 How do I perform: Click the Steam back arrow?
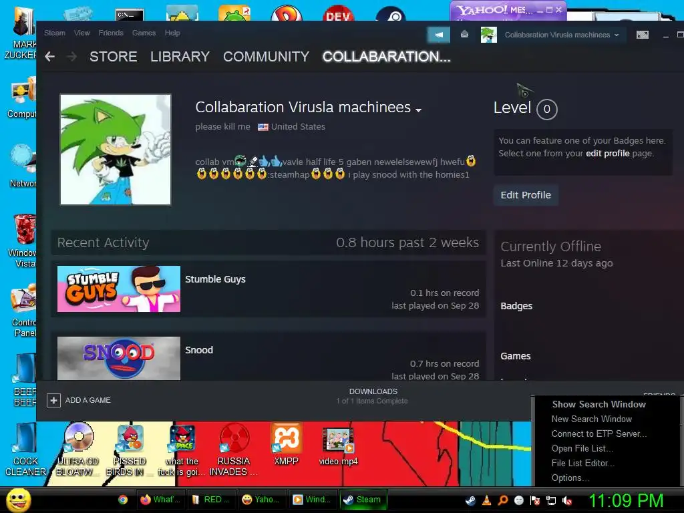pyautogui.click(x=49, y=57)
